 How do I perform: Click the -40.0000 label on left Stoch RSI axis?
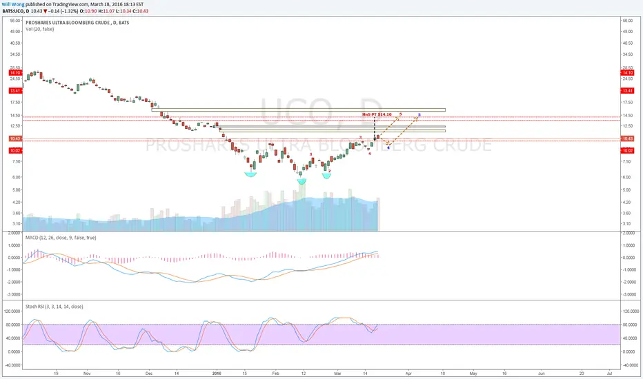[x=12, y=365]
